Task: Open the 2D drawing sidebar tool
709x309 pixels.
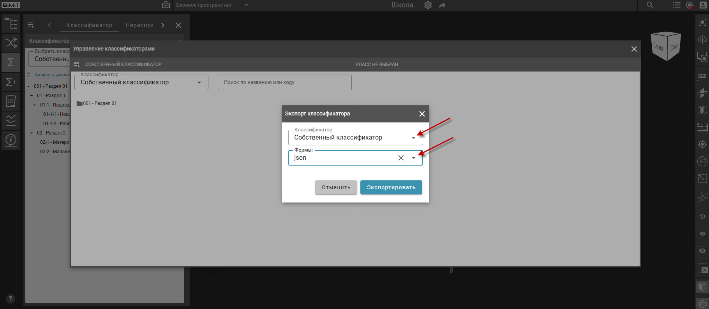Action: [x=11, y=101]
